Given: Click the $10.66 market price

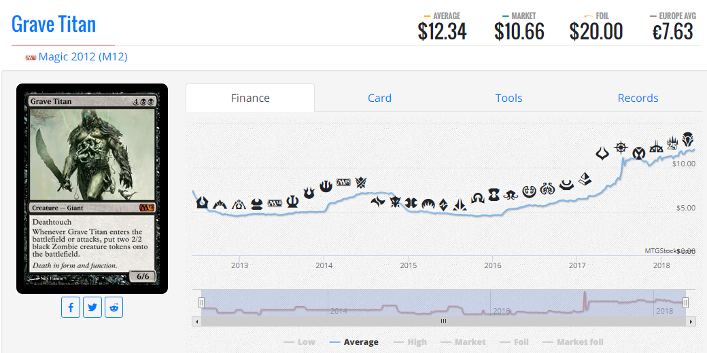Looking at the screenshot, I should (x=519, y=31).
